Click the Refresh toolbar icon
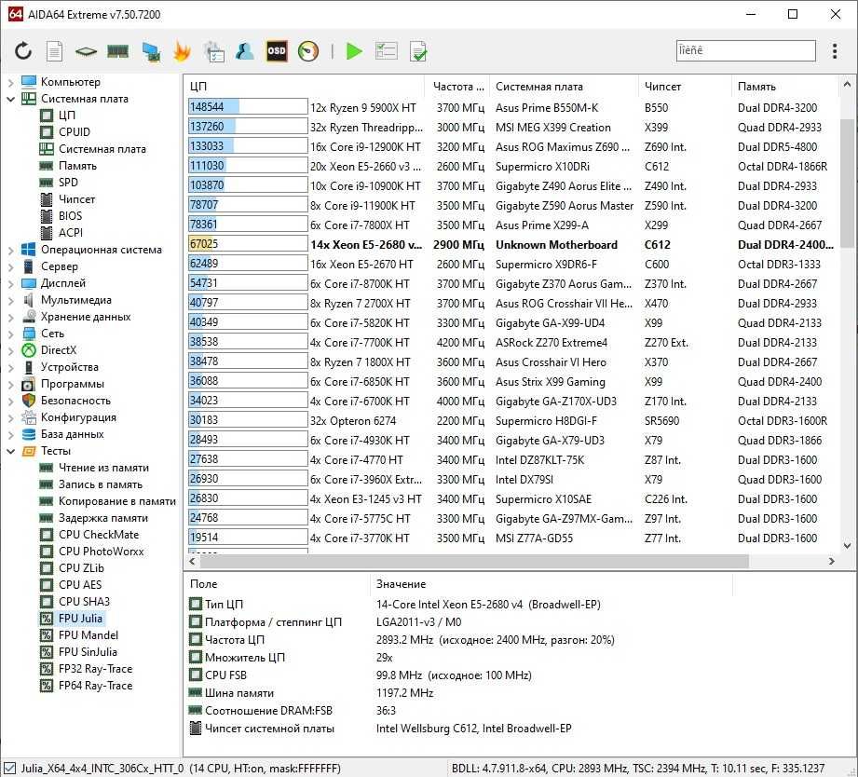The height and width of the screenshot is (777, 858). click(23, 51)
